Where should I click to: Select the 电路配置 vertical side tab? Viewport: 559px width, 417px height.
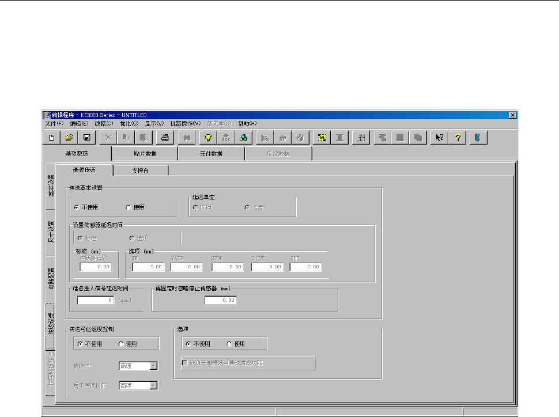pos(51,279)
